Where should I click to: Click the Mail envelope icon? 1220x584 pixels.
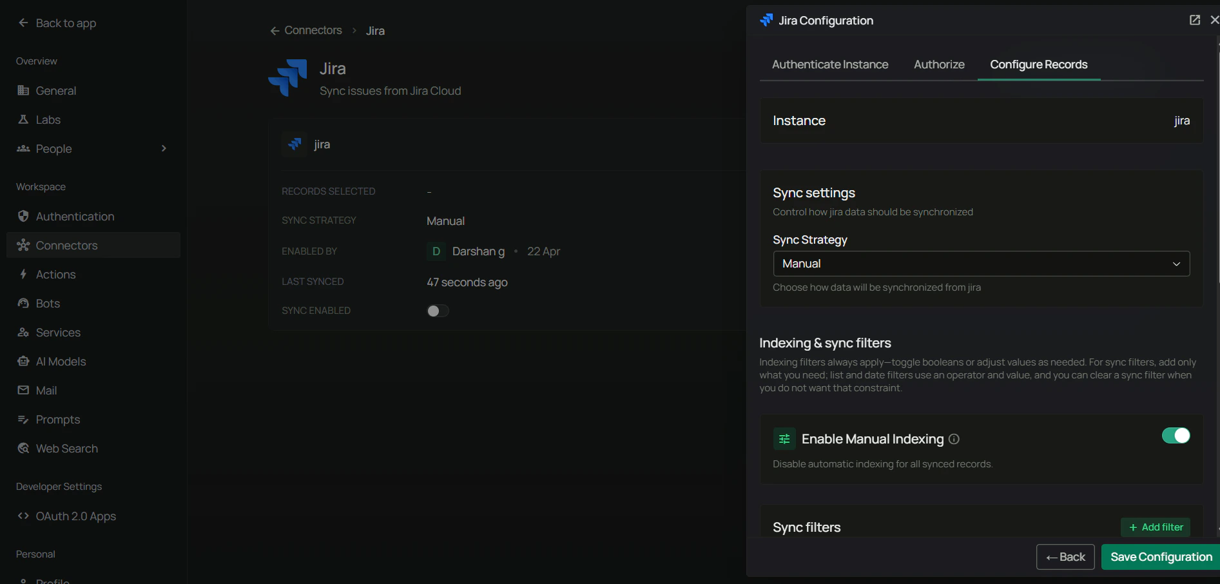pyautogui.click(x=23, y=390)
